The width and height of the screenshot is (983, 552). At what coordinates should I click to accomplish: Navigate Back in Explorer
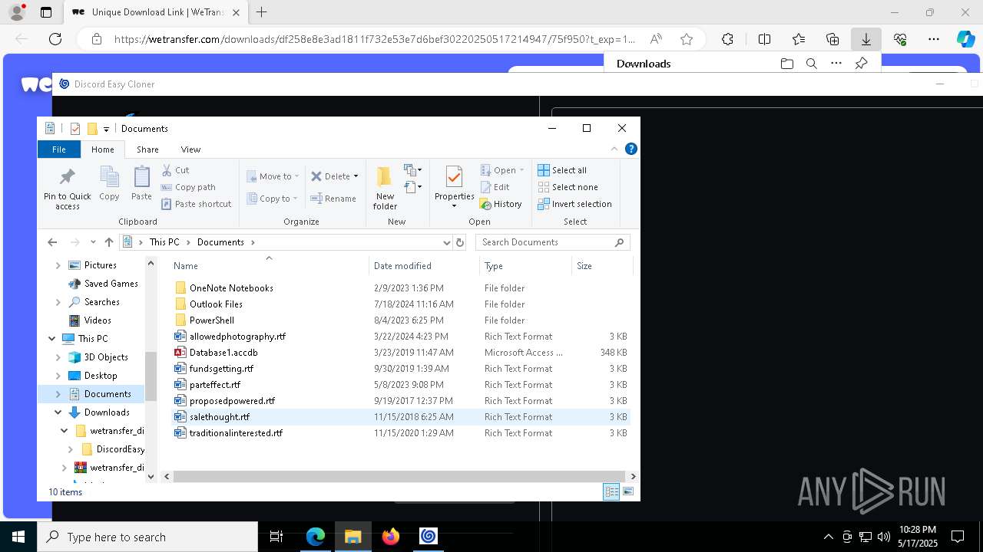52,242
